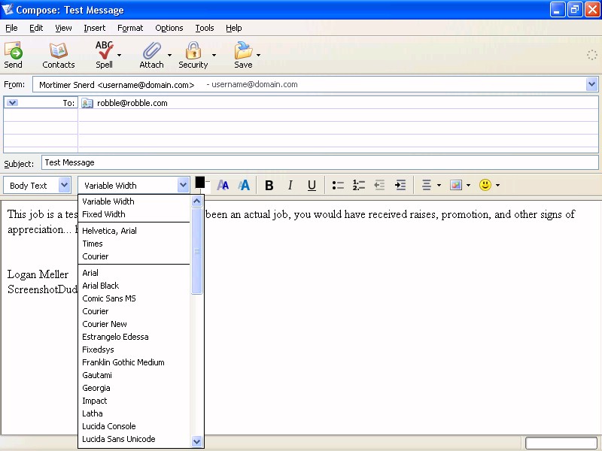Click the font list scroll up arrow
The width and height of the screenshot is (602, 451).
coord(196,201)
